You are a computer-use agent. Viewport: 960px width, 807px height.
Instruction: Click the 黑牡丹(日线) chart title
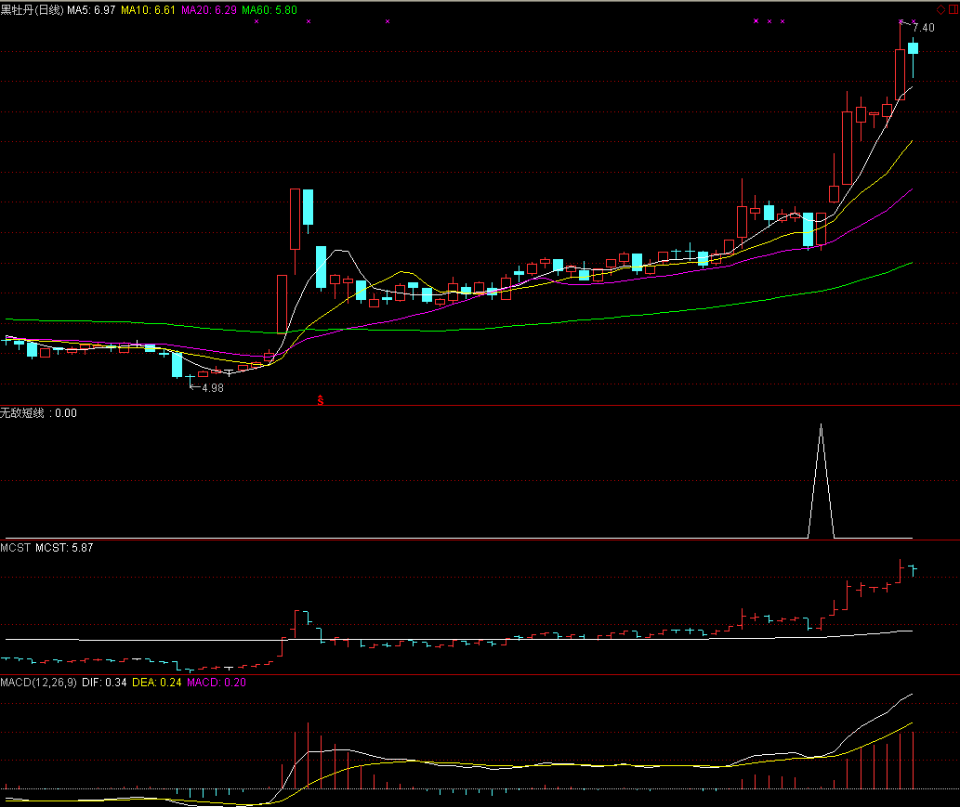click(32, 10)
